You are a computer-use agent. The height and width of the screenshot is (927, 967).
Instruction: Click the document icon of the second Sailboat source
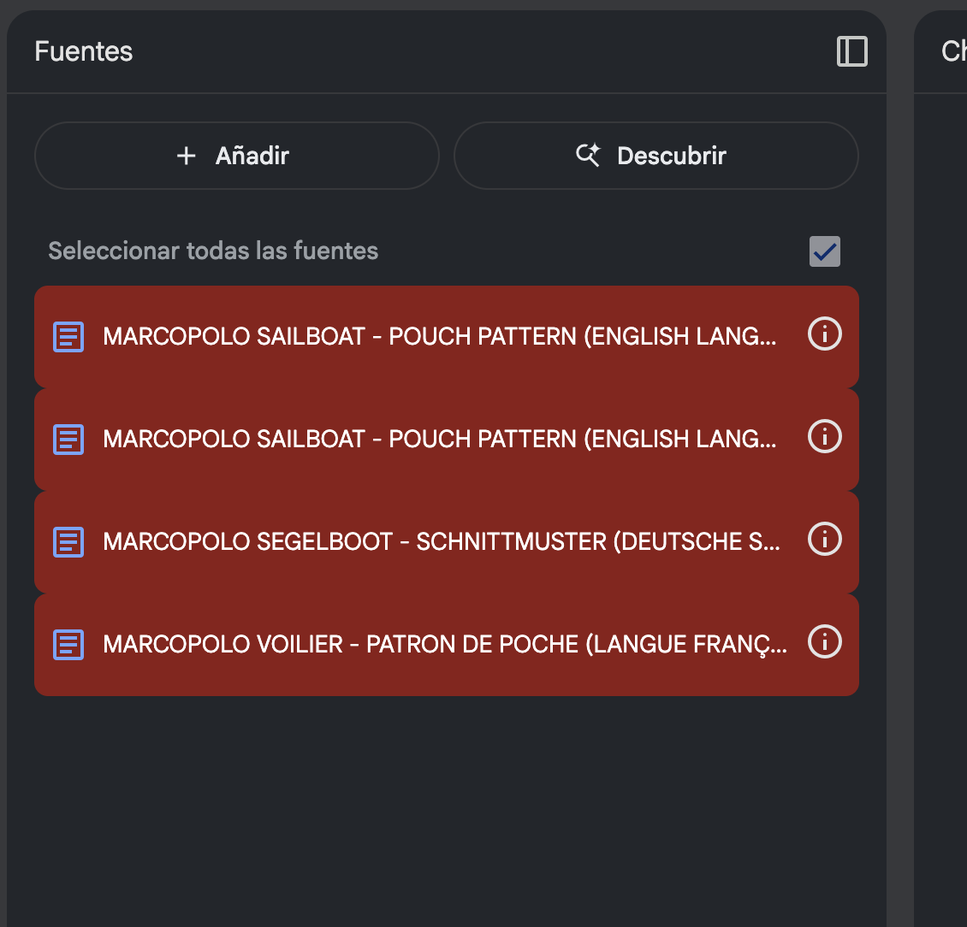68,440
